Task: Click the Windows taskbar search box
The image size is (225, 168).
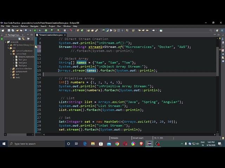Action: pyautogui.click(x=36, y=144)
